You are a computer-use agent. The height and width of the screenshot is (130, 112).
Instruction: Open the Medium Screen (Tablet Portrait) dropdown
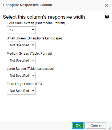(21, 60)
